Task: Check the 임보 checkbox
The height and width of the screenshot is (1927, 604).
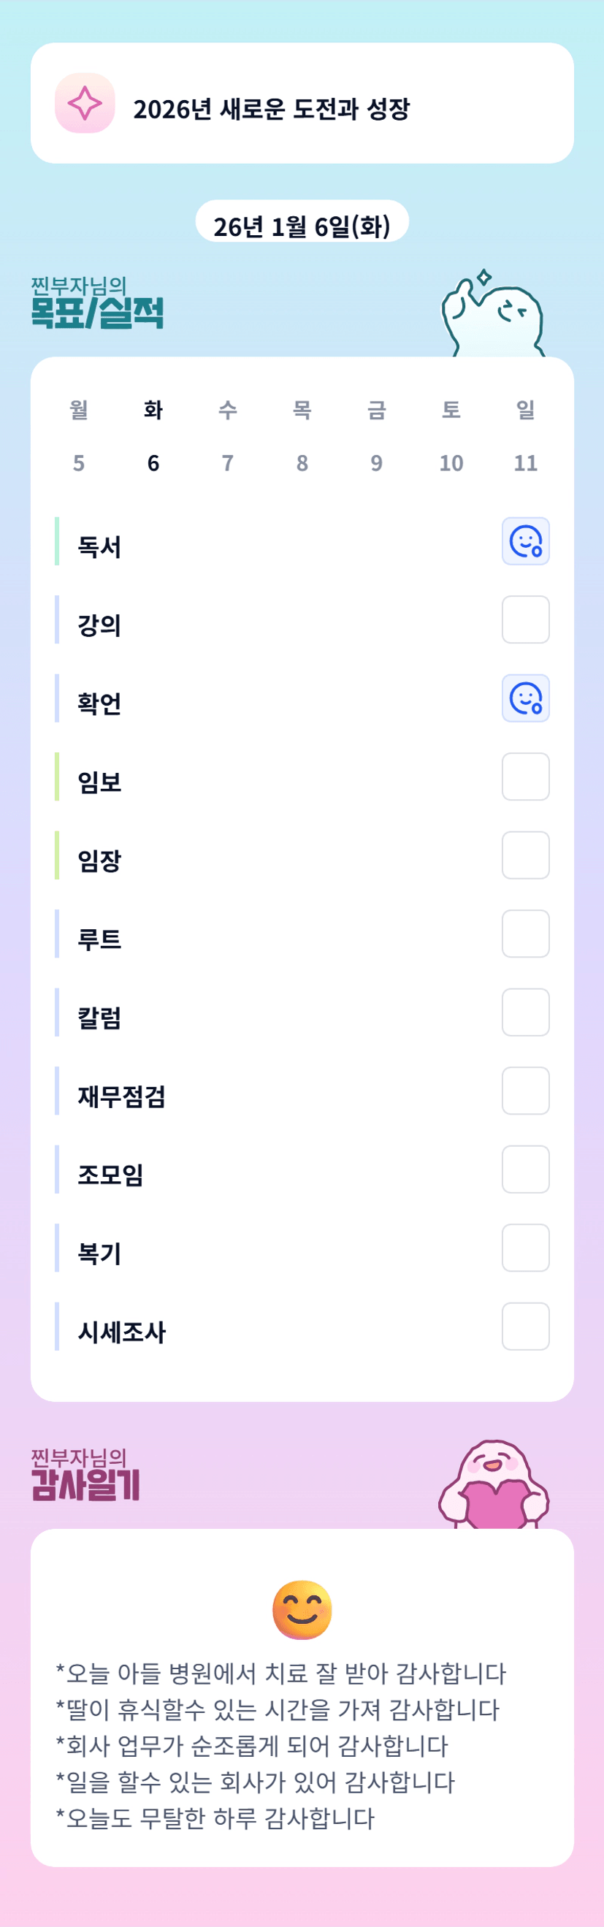Action: (x=526, y=776)
